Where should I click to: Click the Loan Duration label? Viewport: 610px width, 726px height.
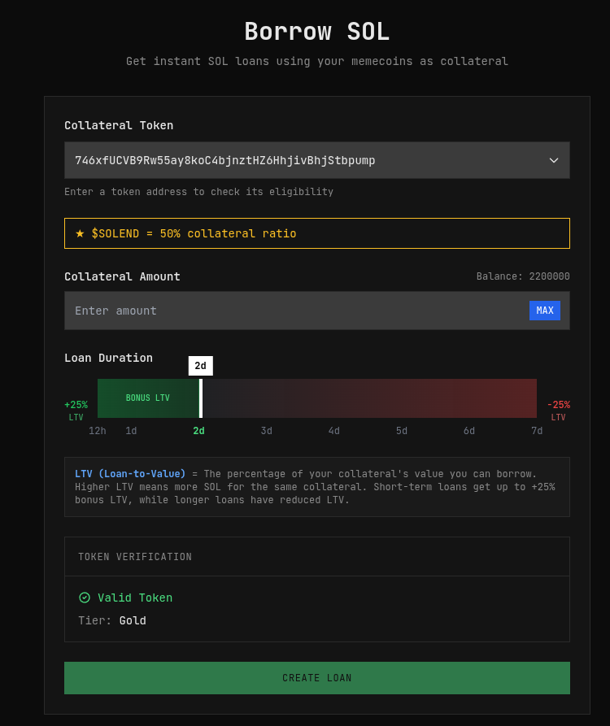(108, 358)
